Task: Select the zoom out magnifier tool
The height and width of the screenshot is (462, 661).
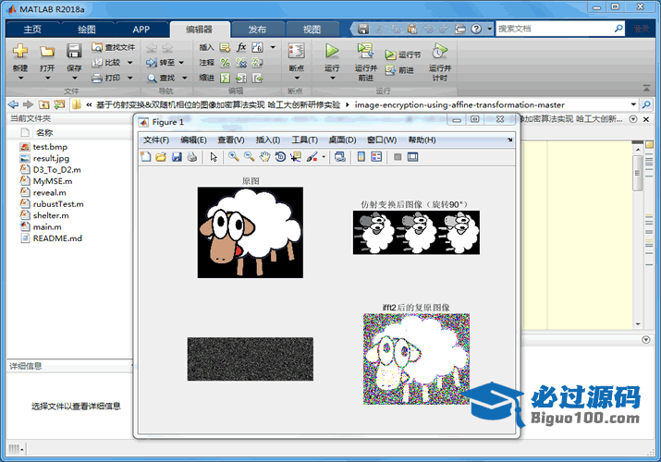Action: 249,157
